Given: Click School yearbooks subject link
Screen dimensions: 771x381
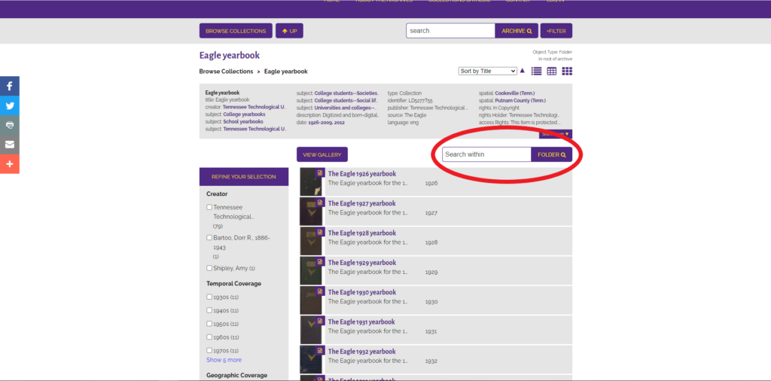Looking at the screenshot, I should pos(243,121).
